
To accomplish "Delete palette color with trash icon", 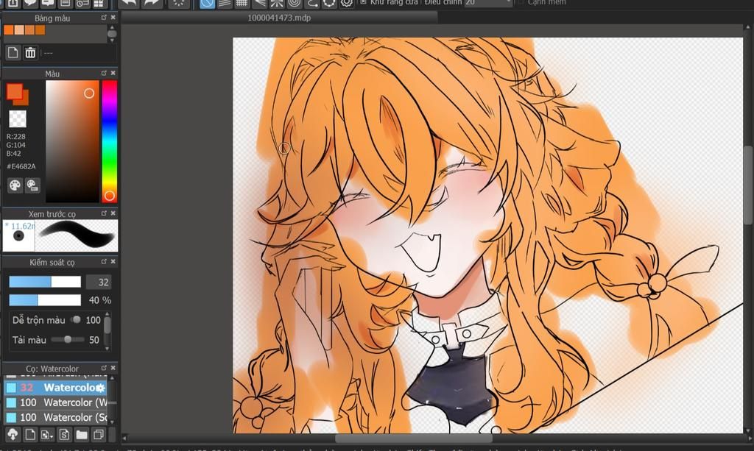I will [30, 52].
